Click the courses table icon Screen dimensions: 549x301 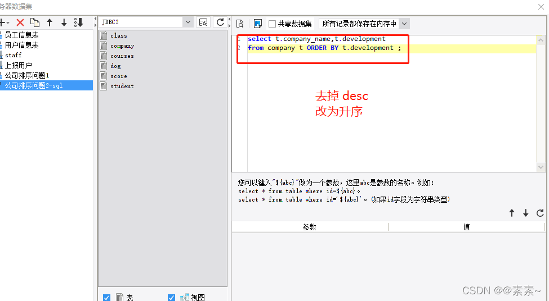coord(104,56)
